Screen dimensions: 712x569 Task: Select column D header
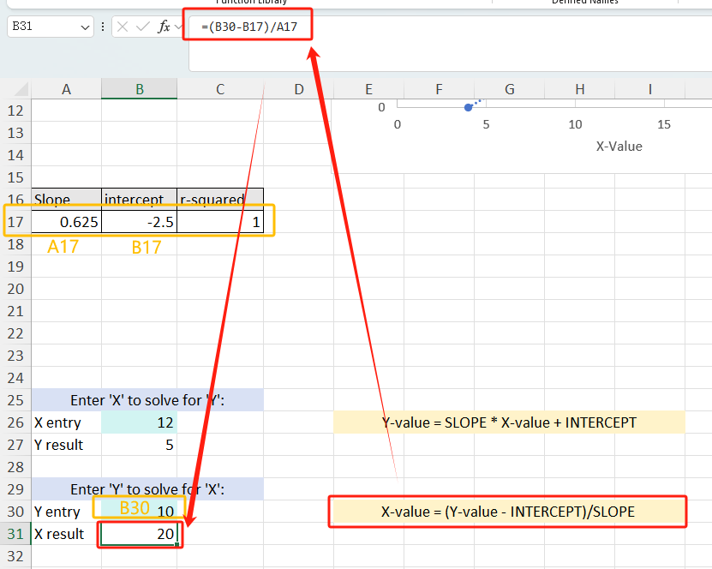[x=299, y=89]
